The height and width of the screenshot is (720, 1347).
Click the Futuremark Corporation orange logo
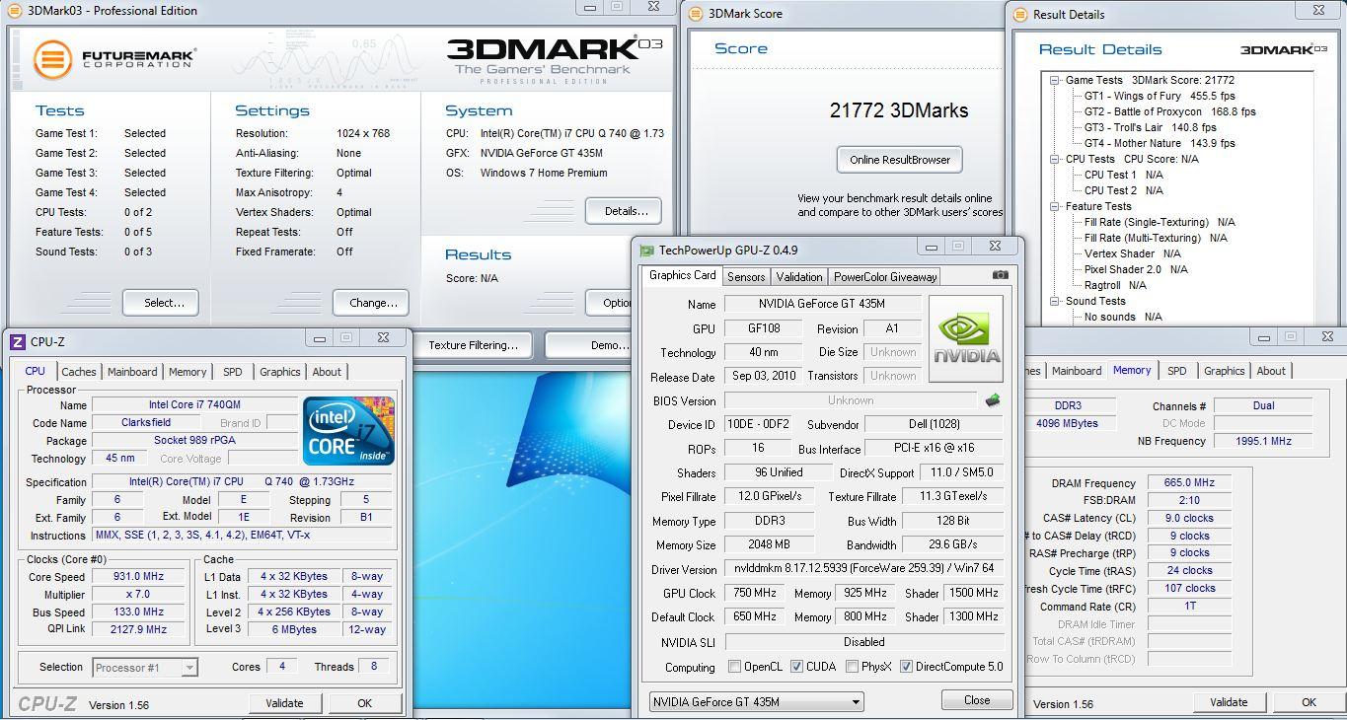53,59
